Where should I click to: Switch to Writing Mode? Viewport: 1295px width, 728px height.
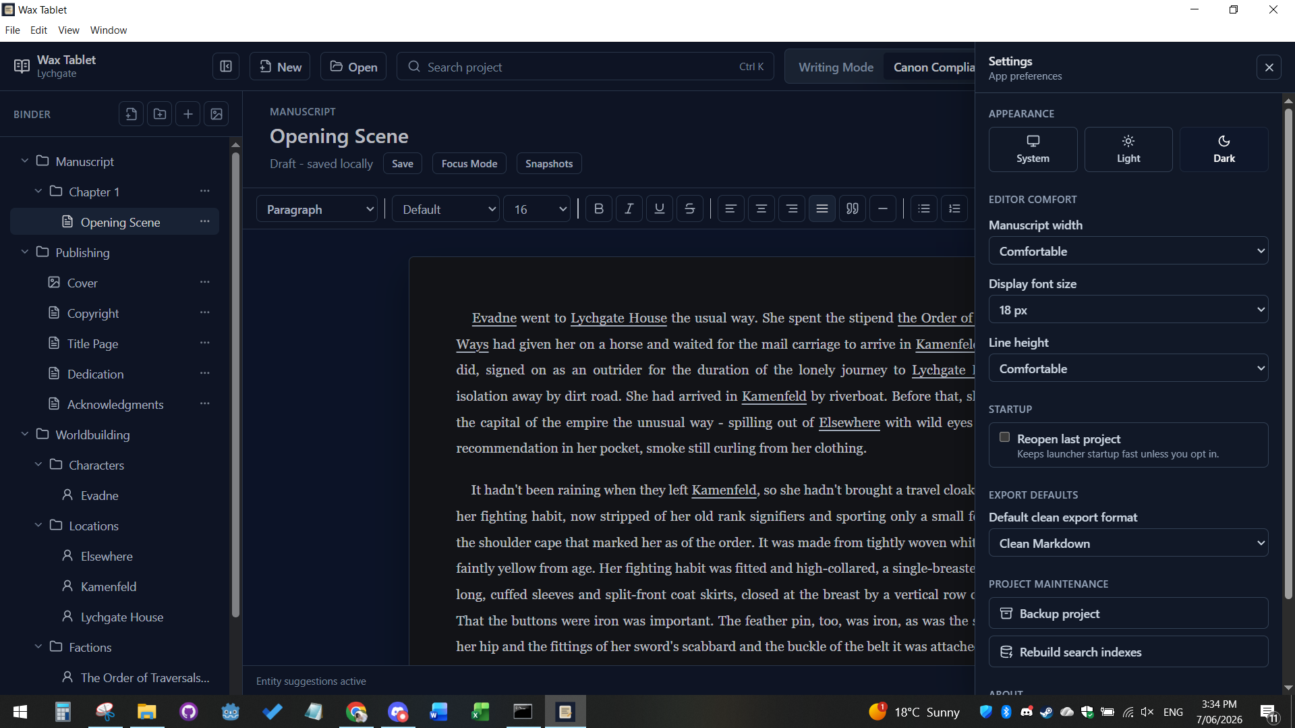(x=836, y=67)
